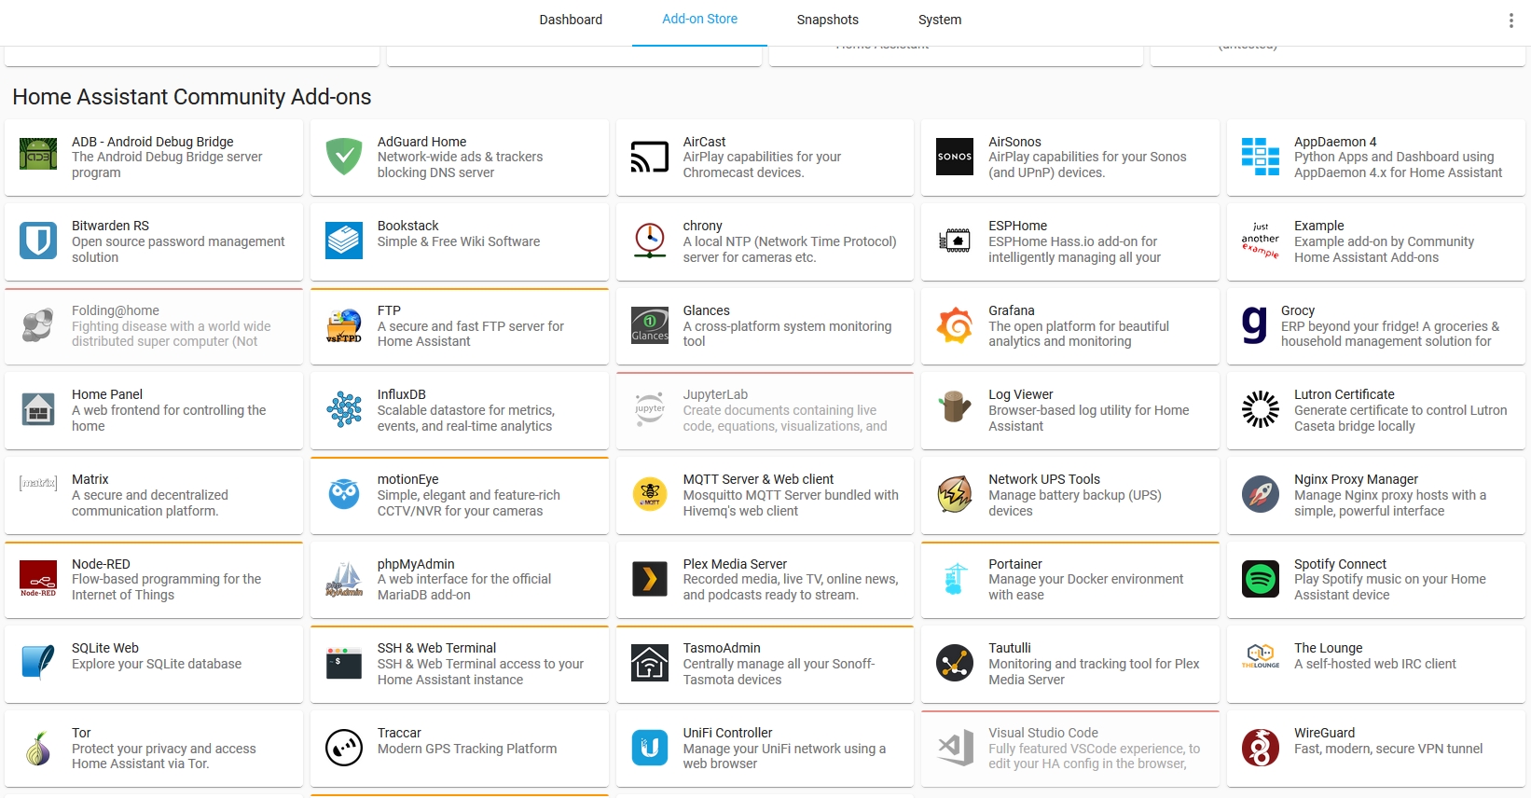
Task: Click the 'Bitwarden RS' title text
Action: pyautogui.click(x=110, y=226)
